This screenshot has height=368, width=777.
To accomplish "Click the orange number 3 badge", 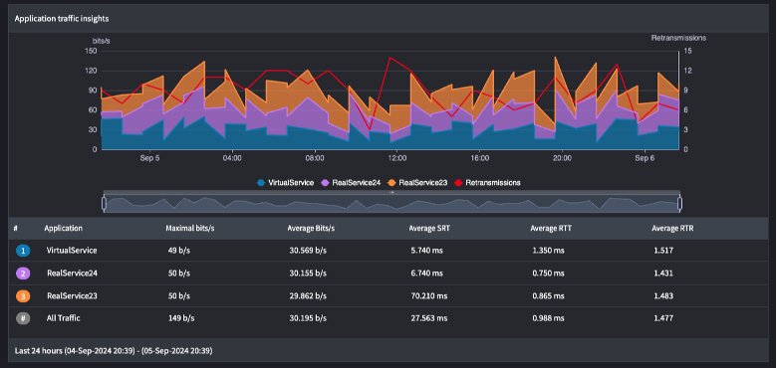I will pyautogui.click(x=23, y=296).
